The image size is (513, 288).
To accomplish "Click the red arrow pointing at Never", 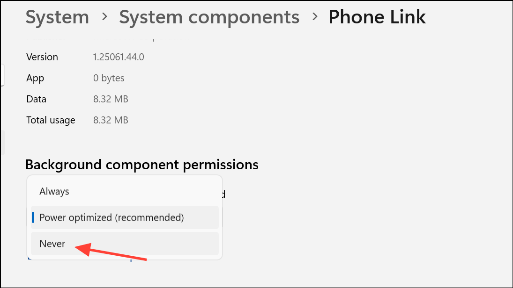I will click(111, 251).
